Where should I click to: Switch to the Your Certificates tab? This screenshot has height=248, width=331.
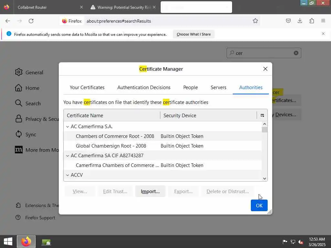point(87,87)
